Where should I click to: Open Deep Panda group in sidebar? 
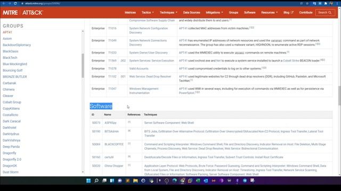pyautogui.click(x=11, y=146)
